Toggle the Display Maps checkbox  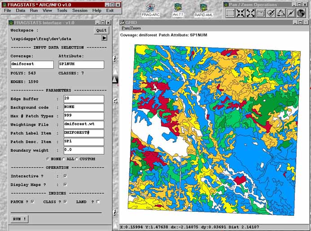coord(65,184)
